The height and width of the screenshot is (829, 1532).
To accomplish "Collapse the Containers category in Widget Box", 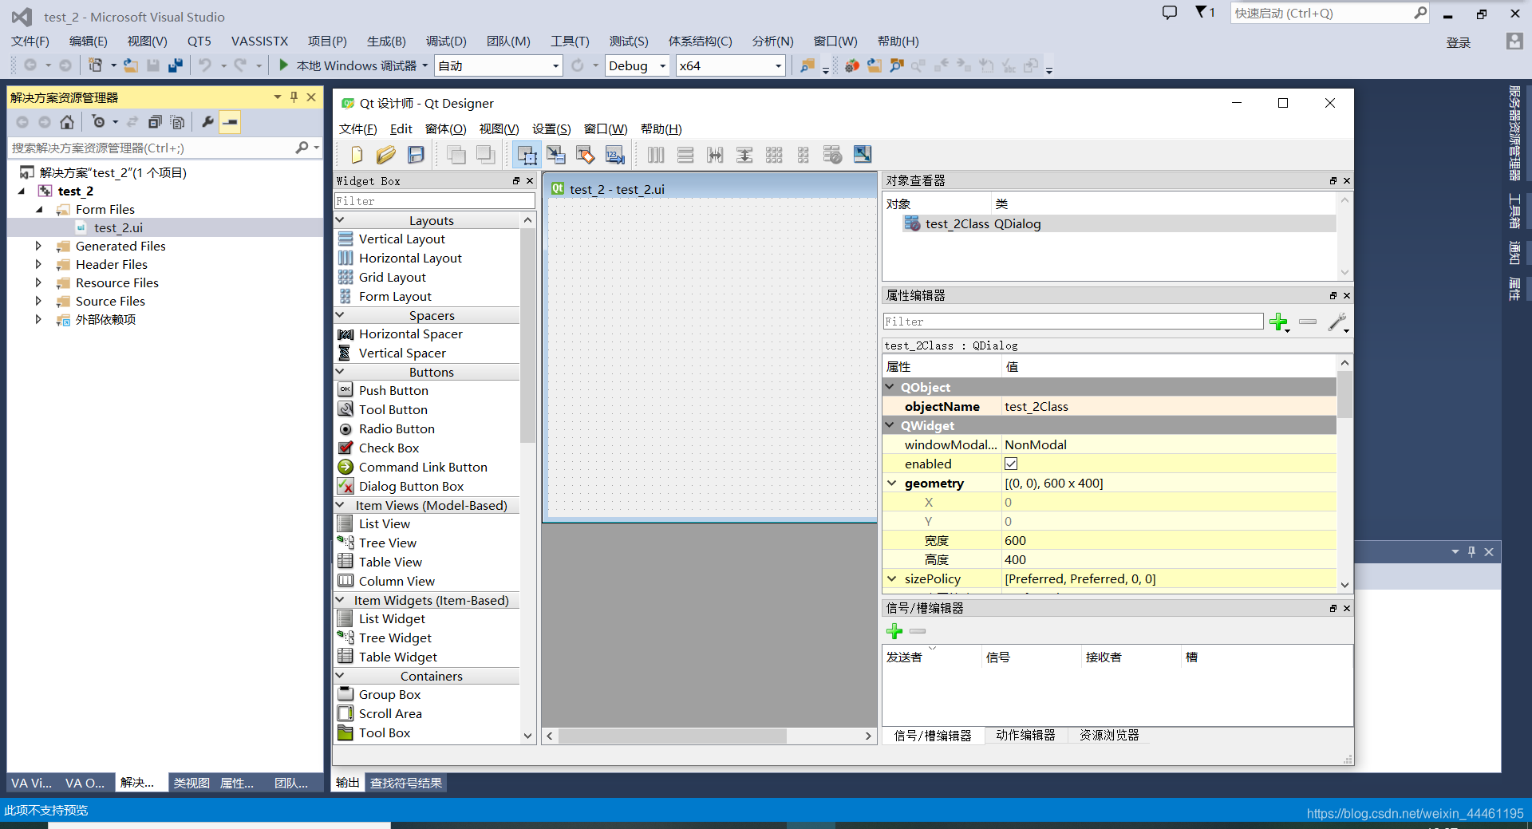I will click(340, 676).
